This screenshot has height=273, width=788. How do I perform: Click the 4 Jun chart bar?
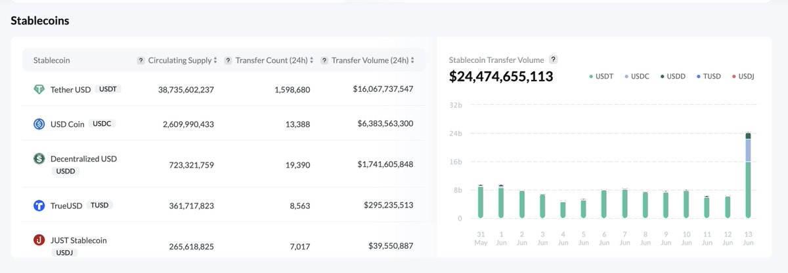point(563,210)
